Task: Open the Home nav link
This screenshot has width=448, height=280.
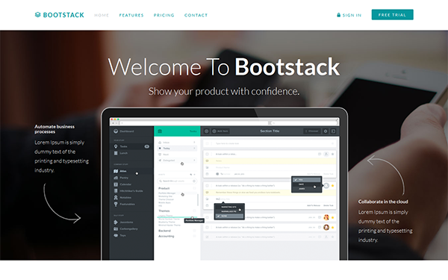Action: pos(102,15)
